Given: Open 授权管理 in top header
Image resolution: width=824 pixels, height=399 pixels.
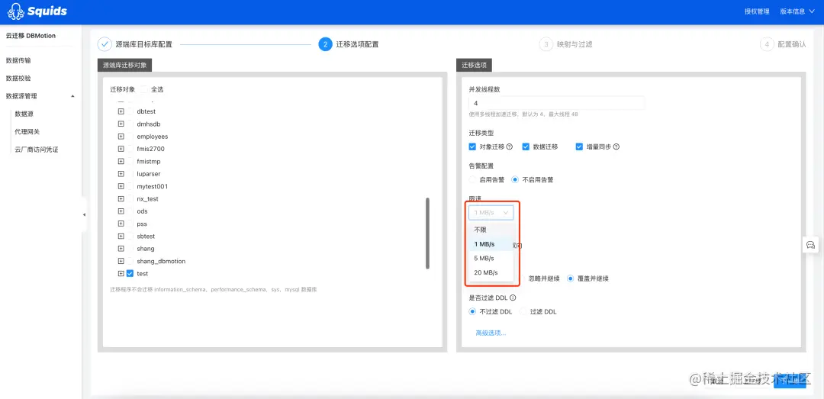Looking at the screenshot, I should tap(757, 11).
